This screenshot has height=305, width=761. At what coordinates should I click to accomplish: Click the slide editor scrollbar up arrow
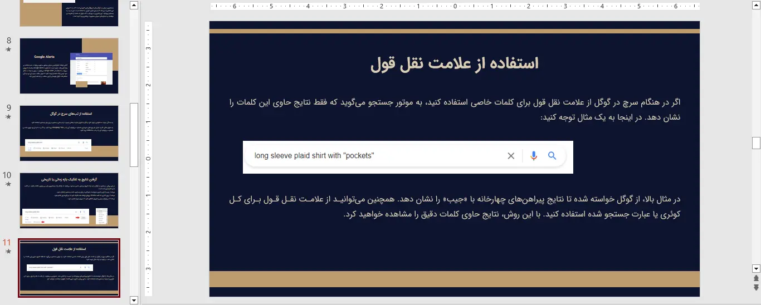click(x=756, y=6)
